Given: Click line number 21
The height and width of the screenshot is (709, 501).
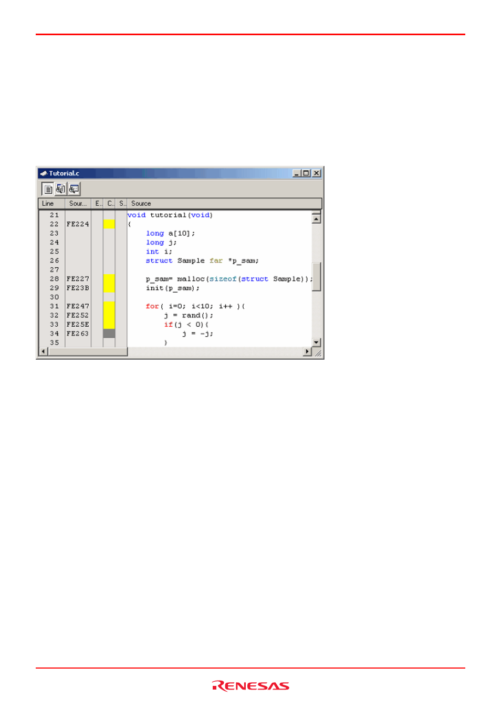Looking at the screenshot, I should pos(55,215).
